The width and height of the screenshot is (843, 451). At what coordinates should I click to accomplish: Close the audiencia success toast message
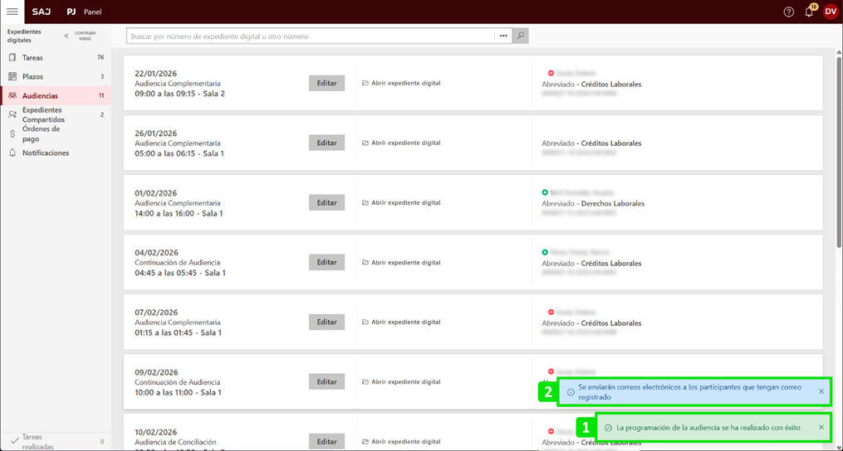(821, 428)
